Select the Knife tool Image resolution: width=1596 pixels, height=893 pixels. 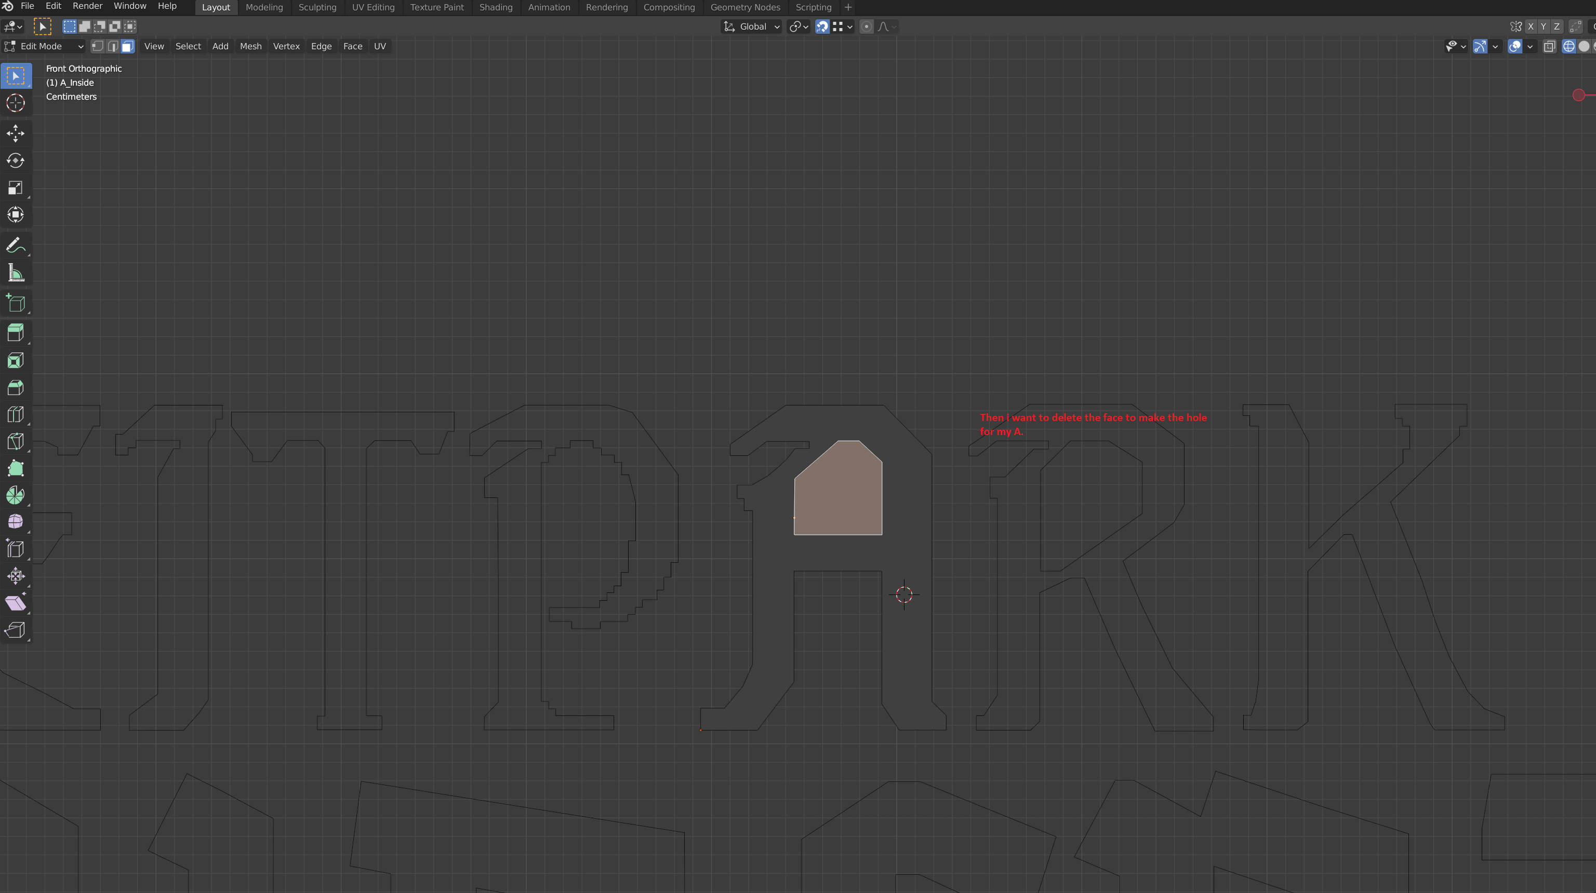(16, 441)
